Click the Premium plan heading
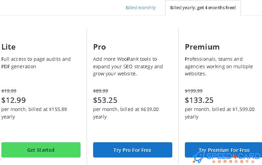Image resolution: width=262 pixels, height=165 pixels. pos(202,47)
